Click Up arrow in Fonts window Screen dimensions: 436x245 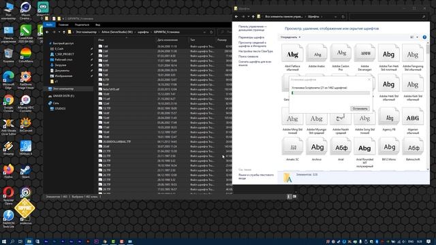(x=253, y=16)
